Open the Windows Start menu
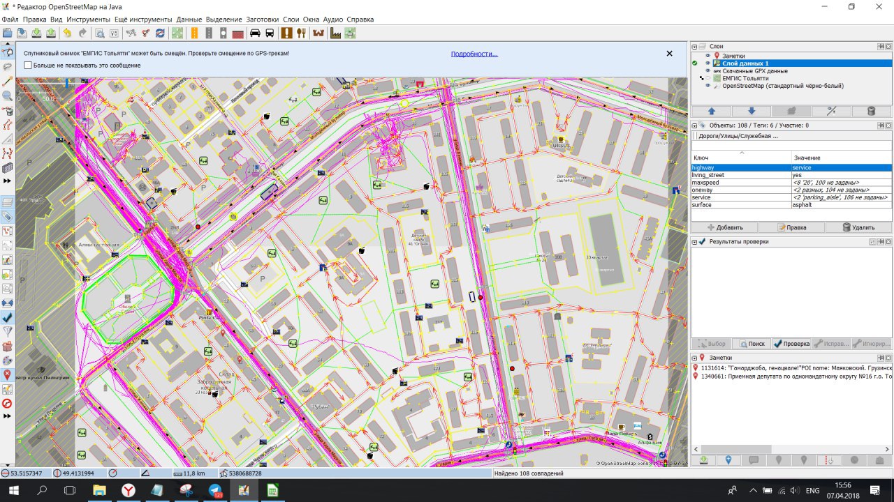Screen dimensions: 894x502 point(13,491)
